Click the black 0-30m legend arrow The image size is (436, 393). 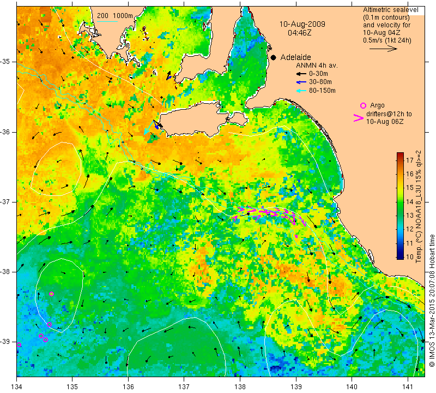(x=301, y=74)
